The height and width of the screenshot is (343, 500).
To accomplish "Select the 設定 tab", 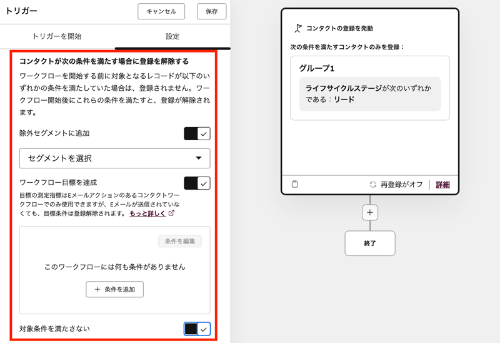I will (172, 36).
